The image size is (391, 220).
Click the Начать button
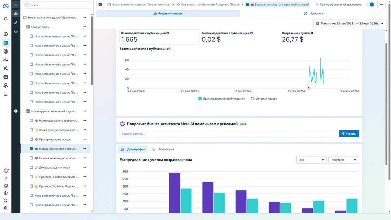click(x=349, y=134)
